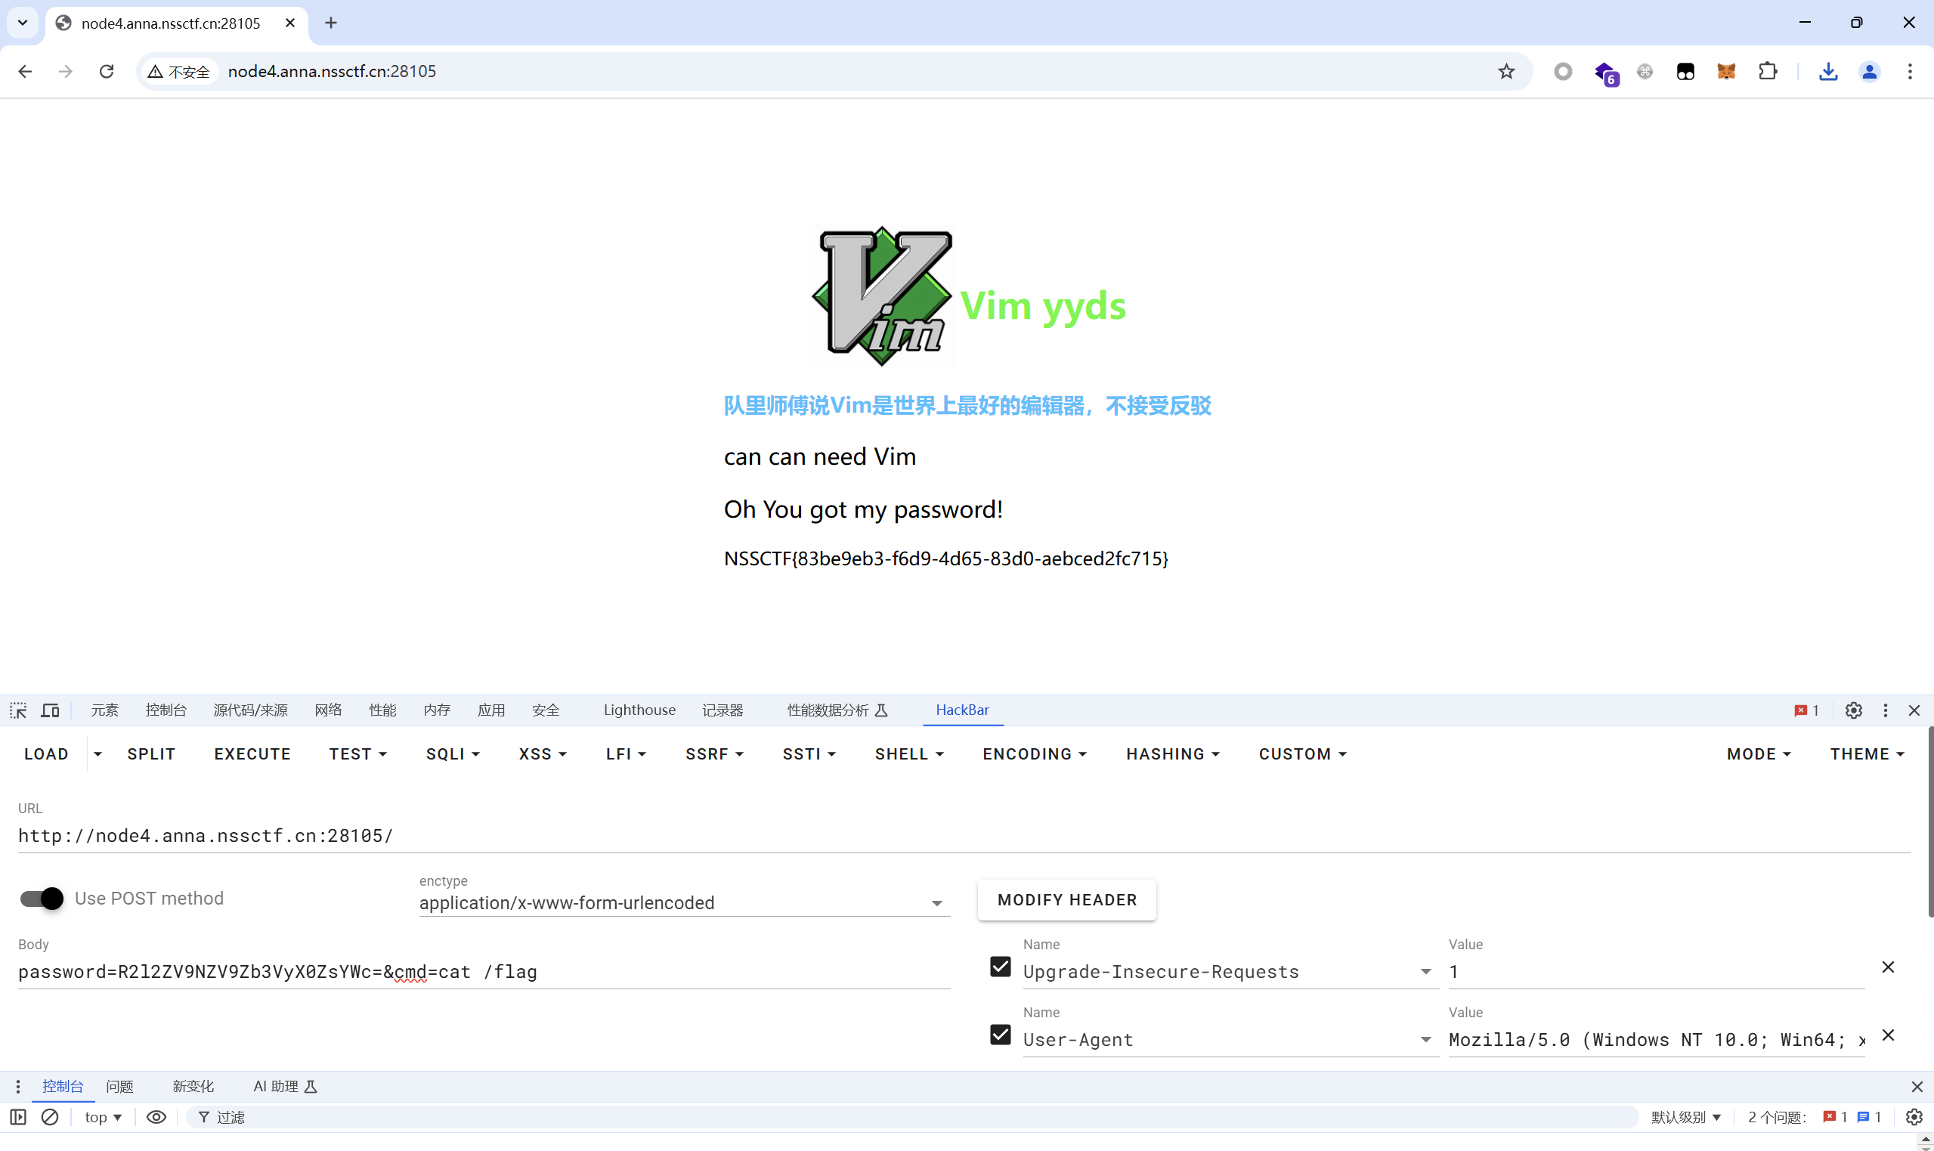The image size is (1934, 1151).
Task: Open Chrome three-dot menu
Action: tap(1910, 71)
